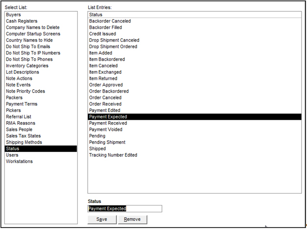Select Buyers in the Select List
The height and width of the screenshot is (229, 307).
pos(14,15)
